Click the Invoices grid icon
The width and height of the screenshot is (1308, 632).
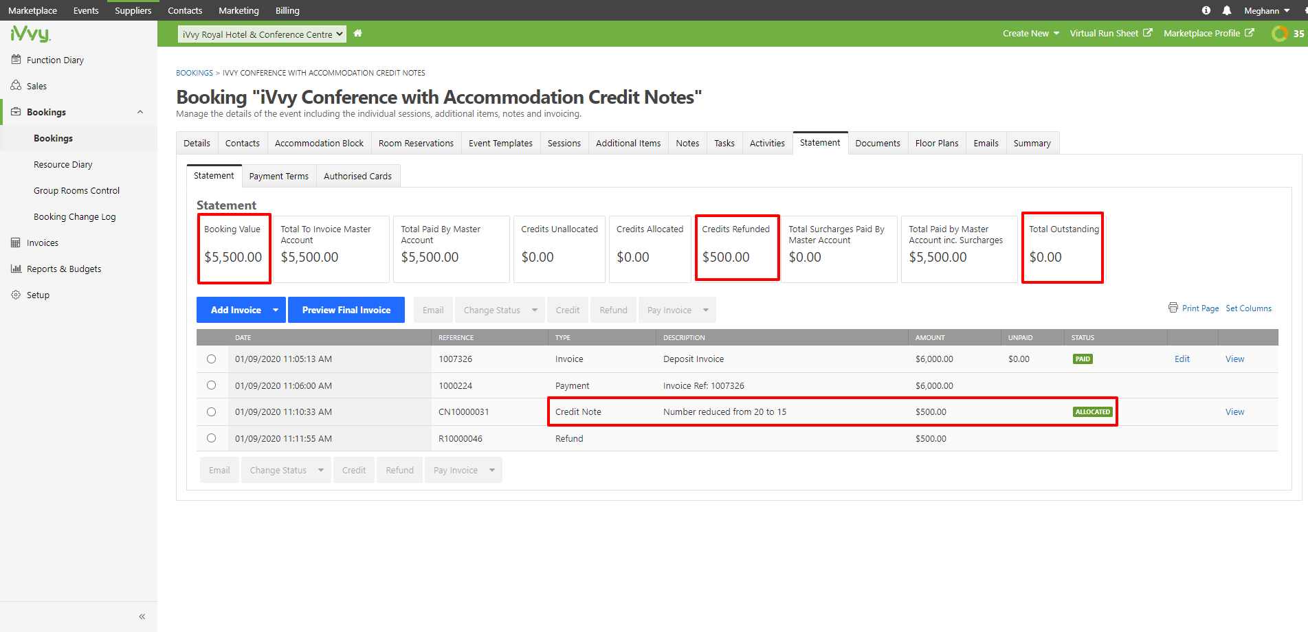[x=16, y=242]
